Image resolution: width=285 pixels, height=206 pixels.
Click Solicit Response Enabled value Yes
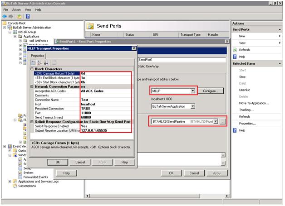pos(84,126)
